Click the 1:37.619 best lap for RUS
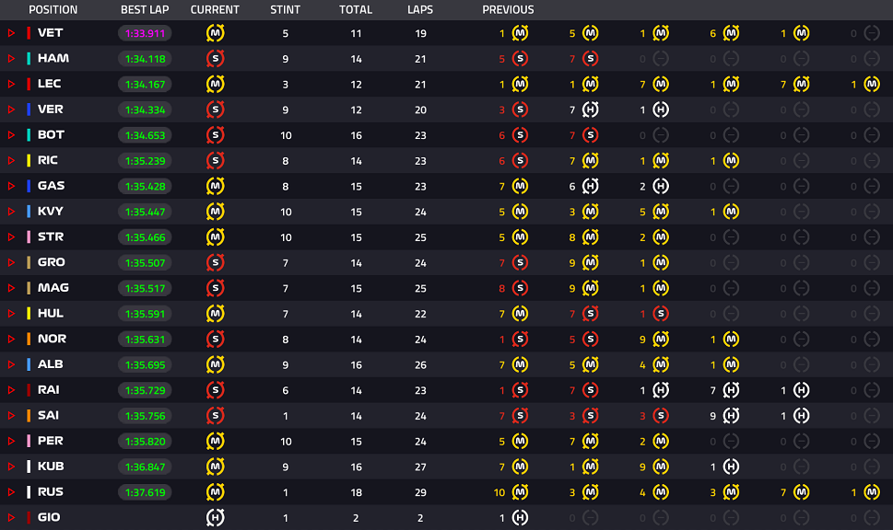893x530 pixels. 144,492
